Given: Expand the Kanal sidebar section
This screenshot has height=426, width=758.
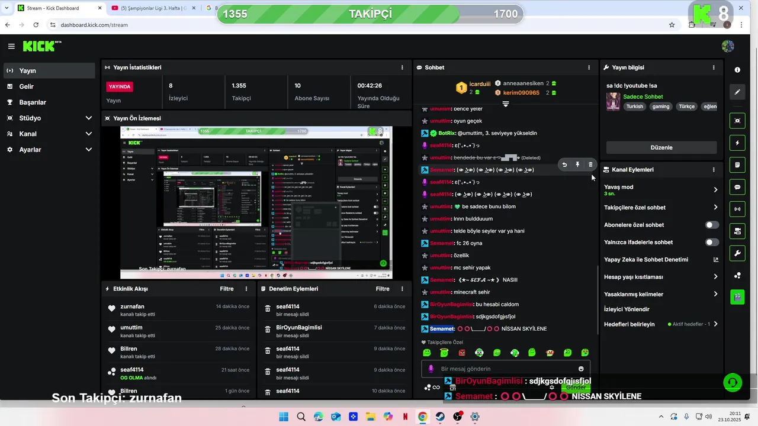Looking at the screenshot, I should [49, 134].
